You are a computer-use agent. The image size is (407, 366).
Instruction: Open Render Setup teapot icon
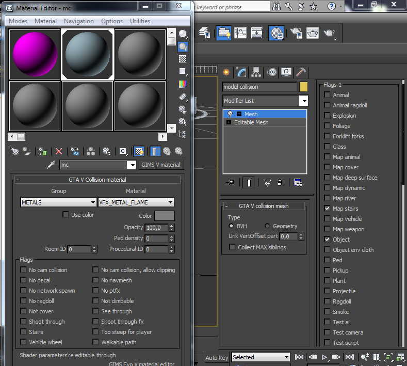click(x=296, y=33)
